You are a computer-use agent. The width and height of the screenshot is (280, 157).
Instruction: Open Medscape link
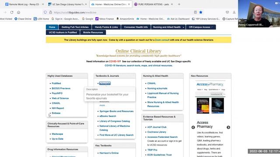[57, 134]
